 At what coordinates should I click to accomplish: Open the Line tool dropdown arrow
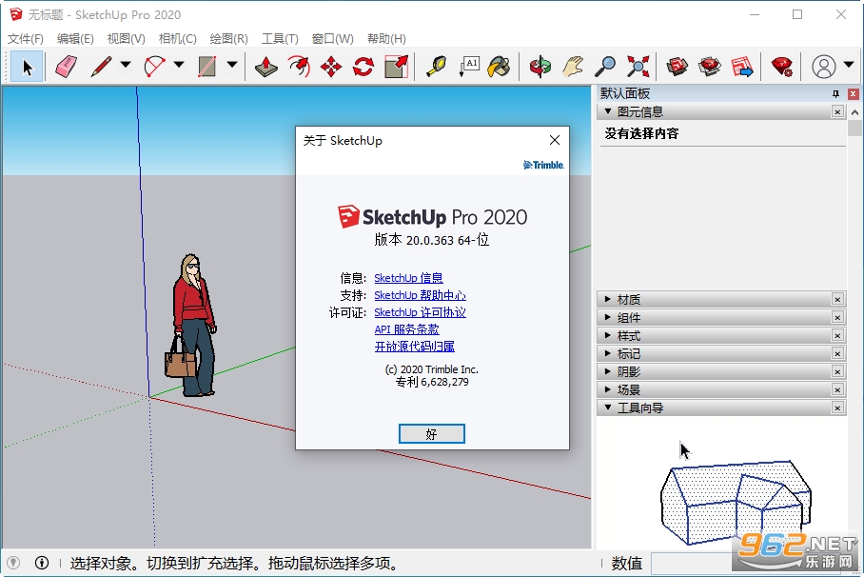pos(126,65)
